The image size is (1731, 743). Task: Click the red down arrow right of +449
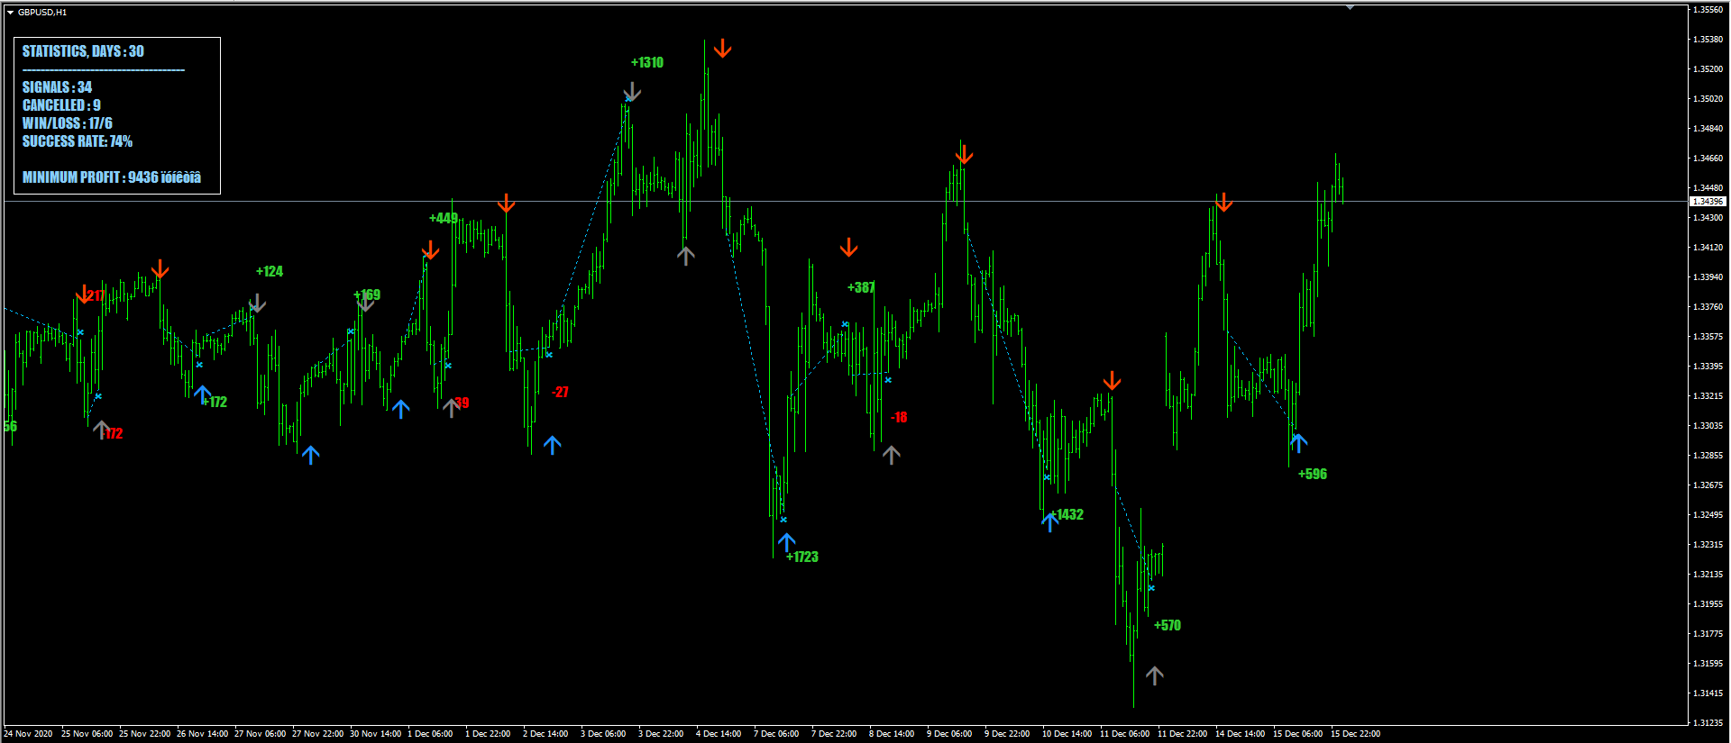(x=507, y=203)
